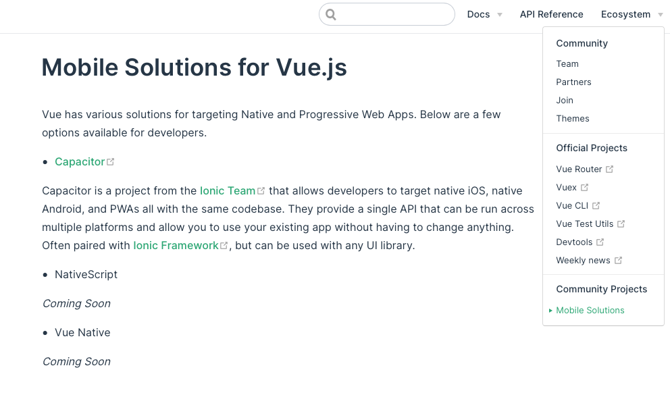Click the Community section heading

[x=582, y=44]
